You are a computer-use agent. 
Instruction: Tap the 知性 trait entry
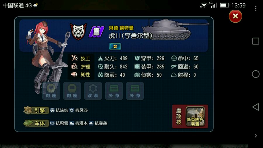[81, 75]
